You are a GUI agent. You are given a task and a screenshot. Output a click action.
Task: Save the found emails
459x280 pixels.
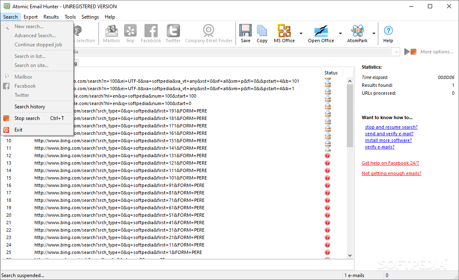245,33
